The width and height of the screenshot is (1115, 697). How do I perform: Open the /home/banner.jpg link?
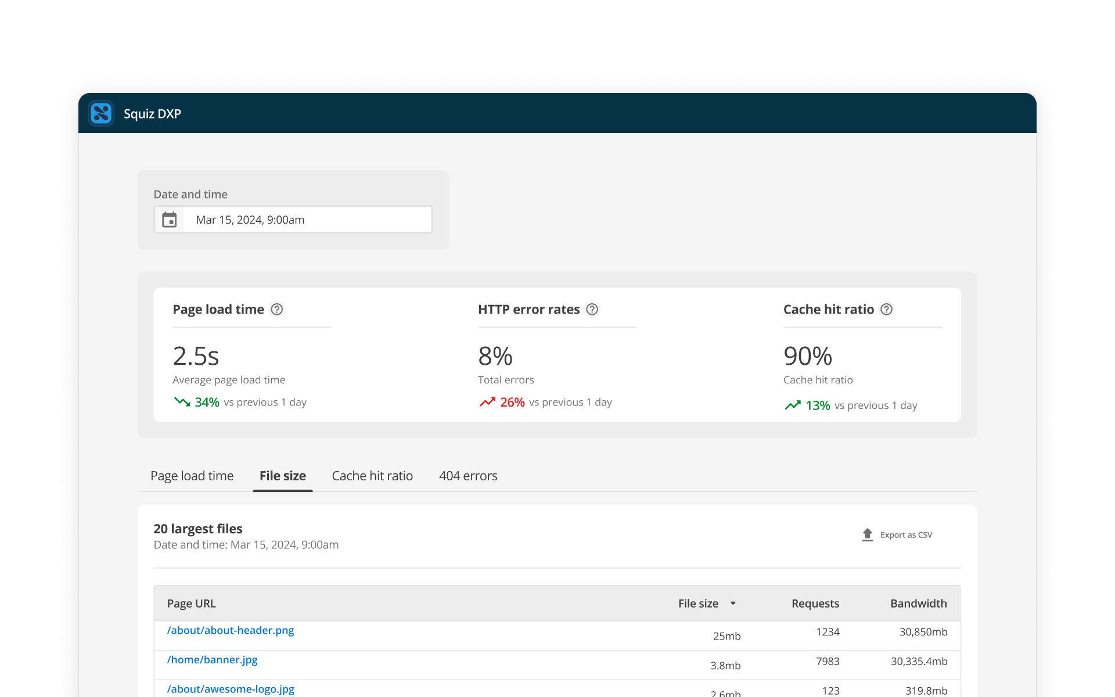pyautogui.click(x=212, y=660)
